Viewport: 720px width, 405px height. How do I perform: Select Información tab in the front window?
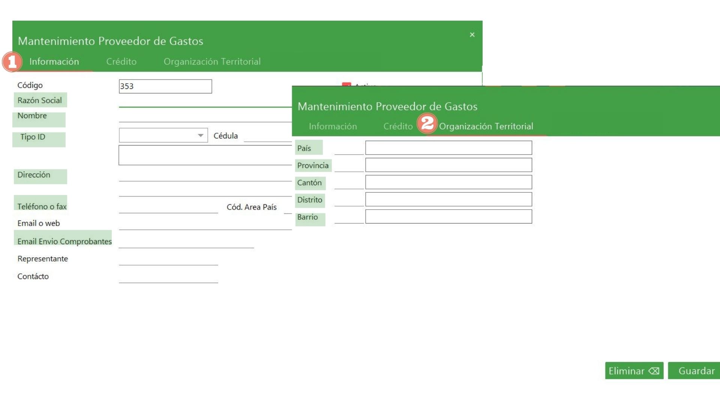333,126
